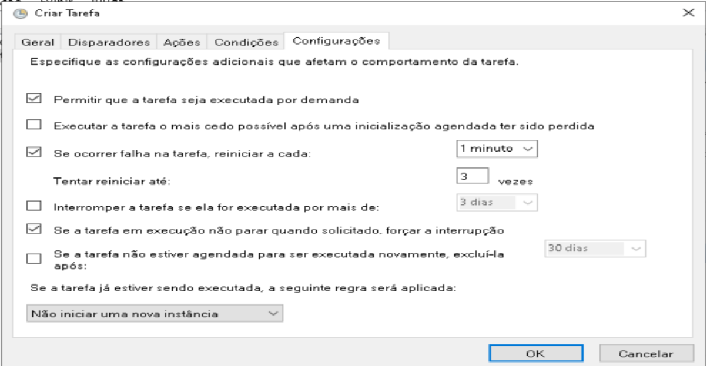Enable run after missed scheduled start
706x366 pixels.
pyautogui.click(x=33, y=125)
